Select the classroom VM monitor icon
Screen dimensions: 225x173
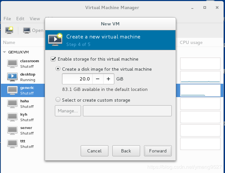(x=12, y=63)
